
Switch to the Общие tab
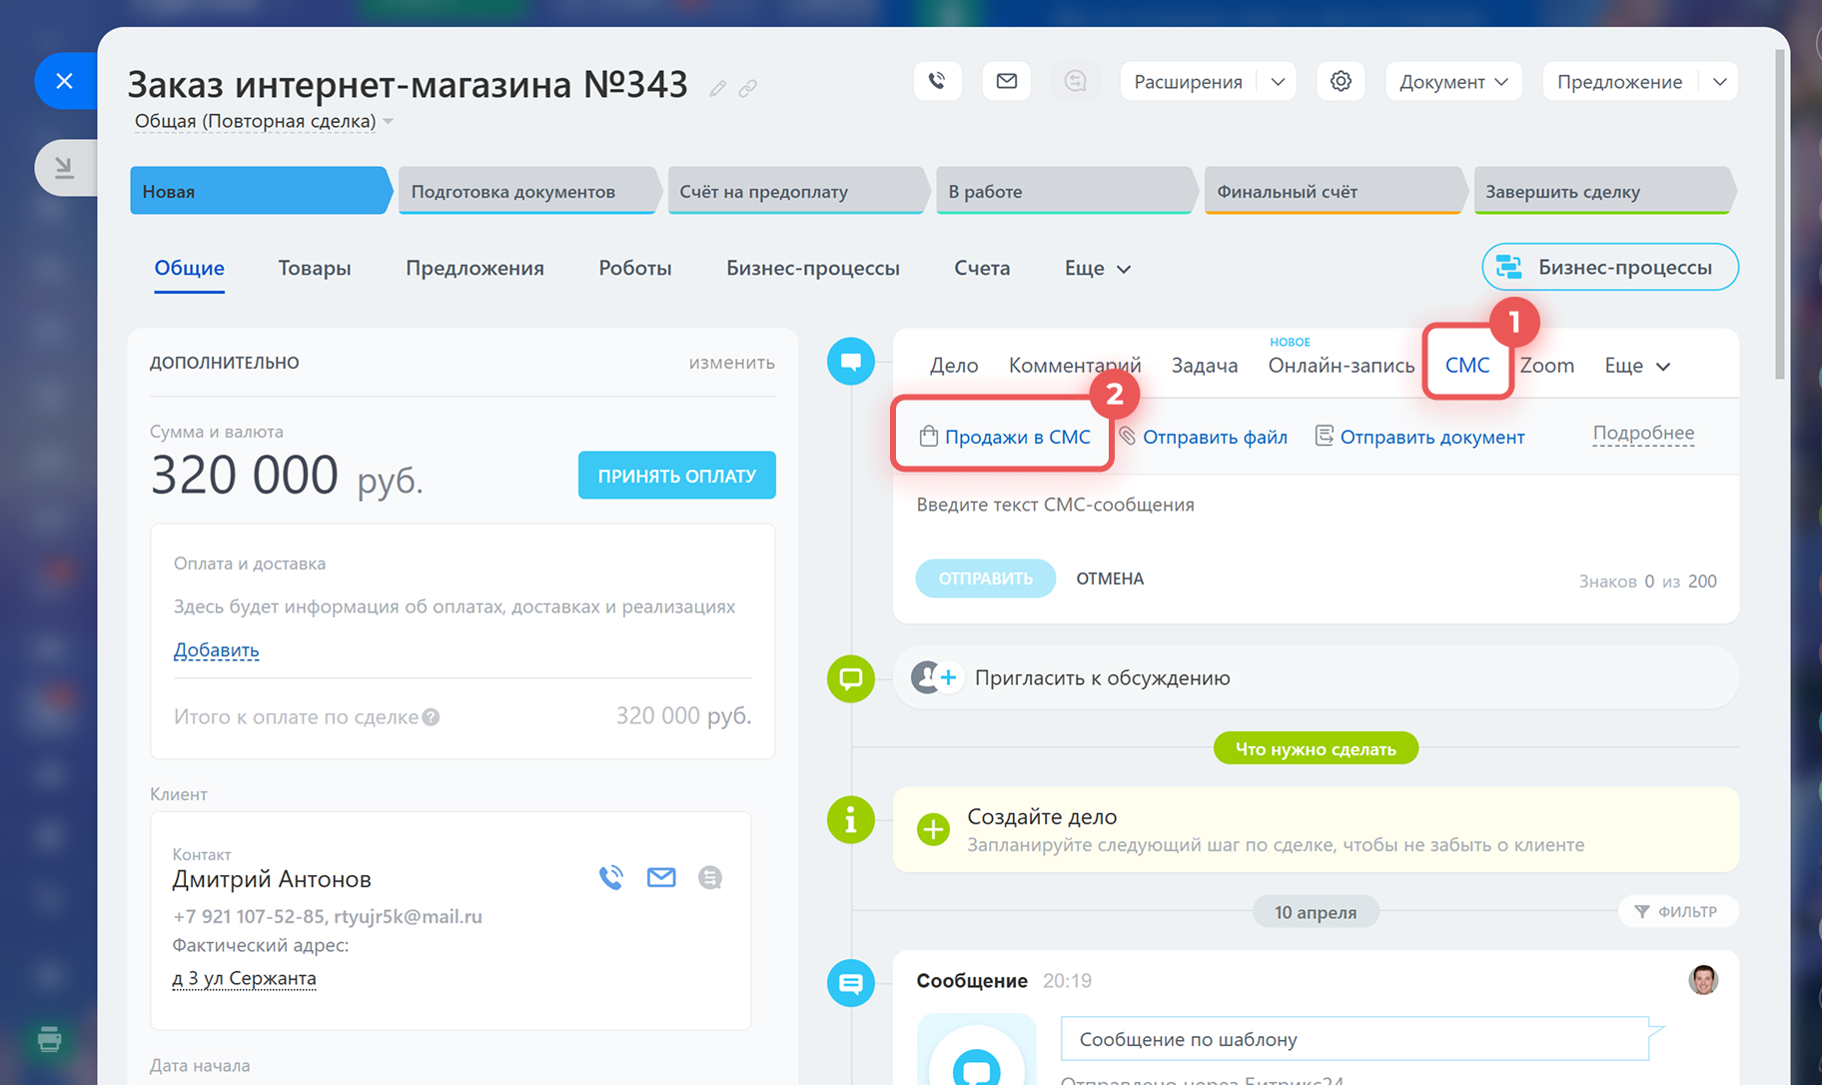coord(189,268)
